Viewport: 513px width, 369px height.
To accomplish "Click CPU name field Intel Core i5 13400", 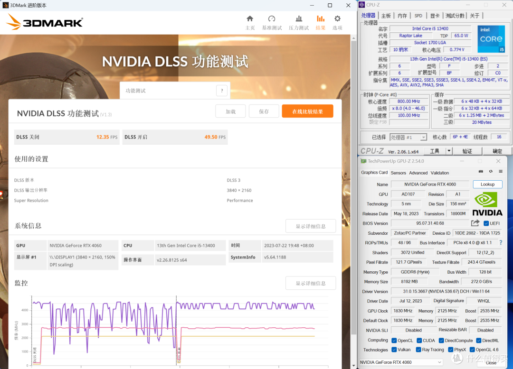I will tap(430, 28).
